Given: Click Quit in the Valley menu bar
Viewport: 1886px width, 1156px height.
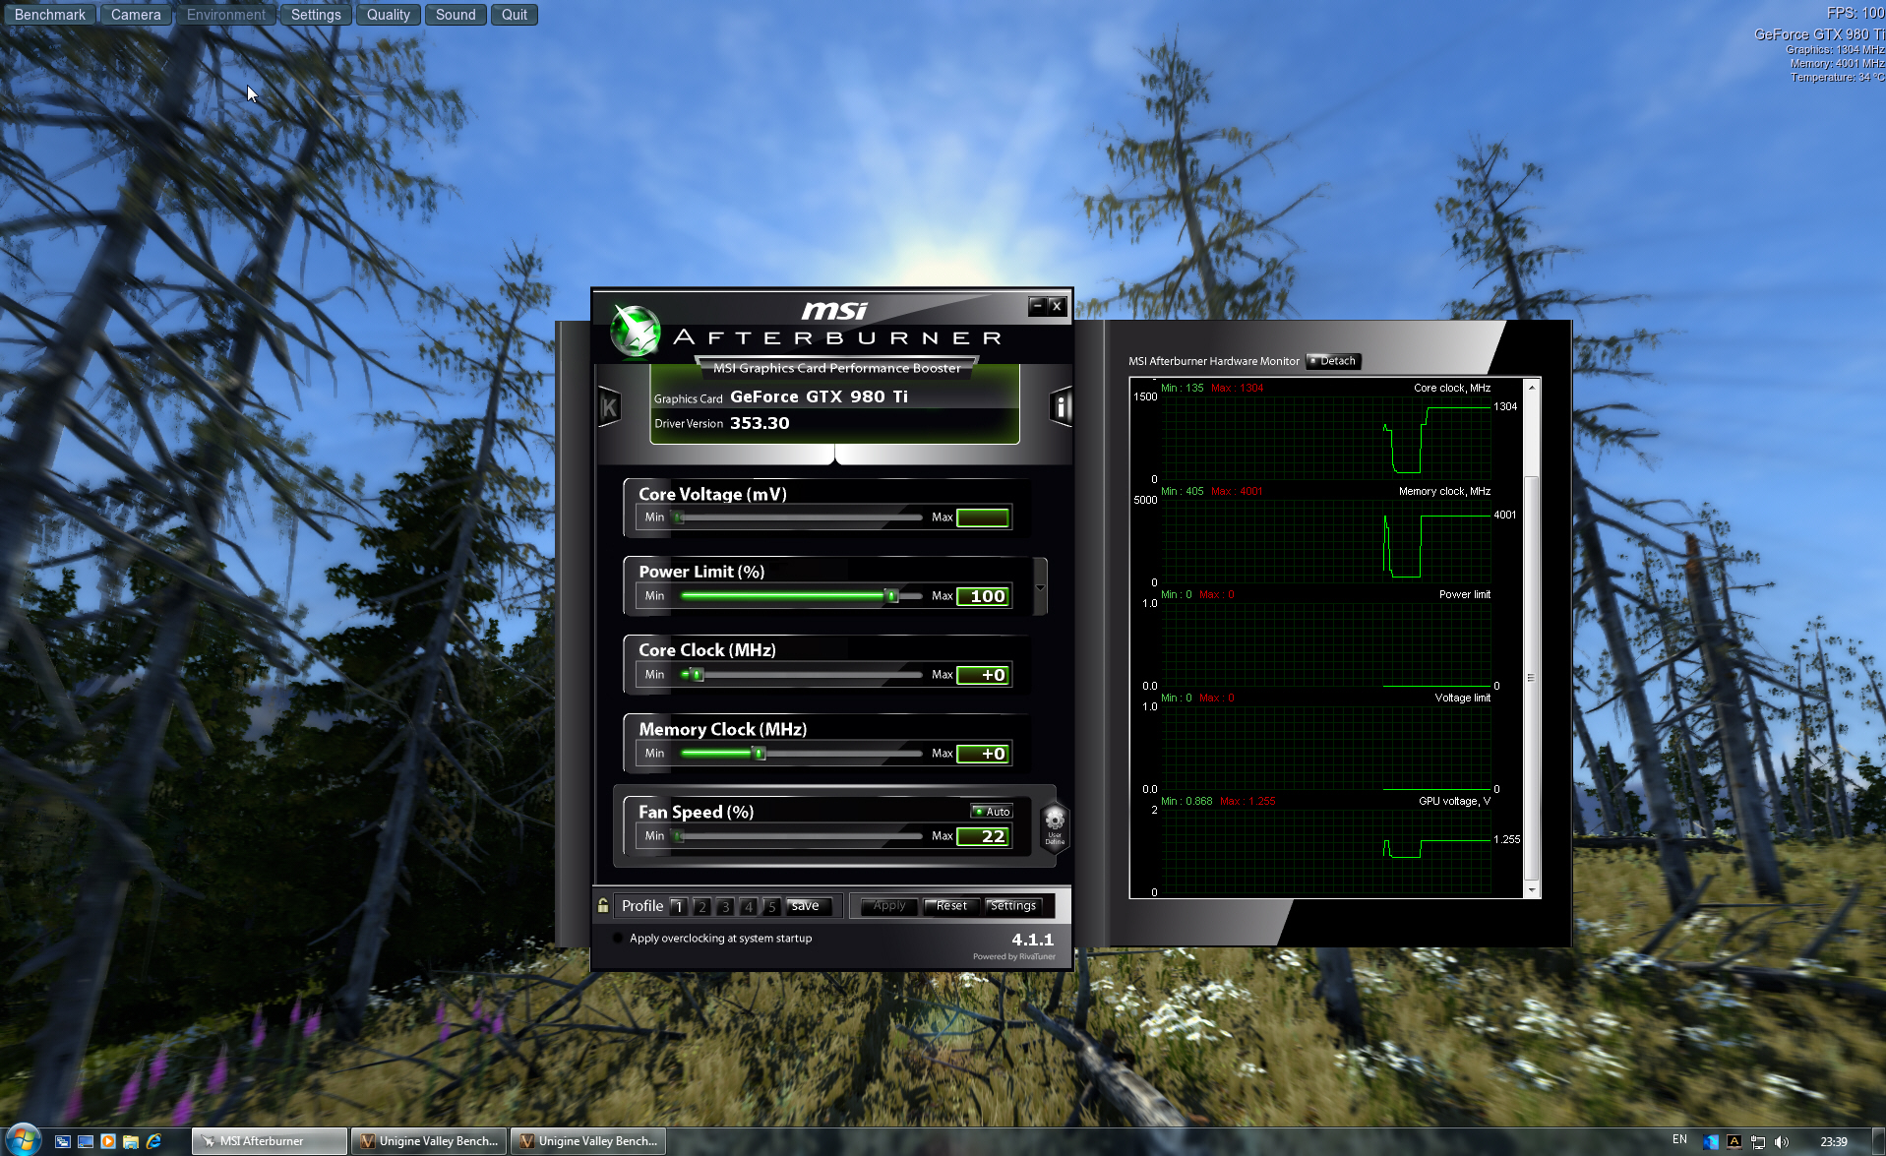Looking at the screenshot, I should 515,15.
